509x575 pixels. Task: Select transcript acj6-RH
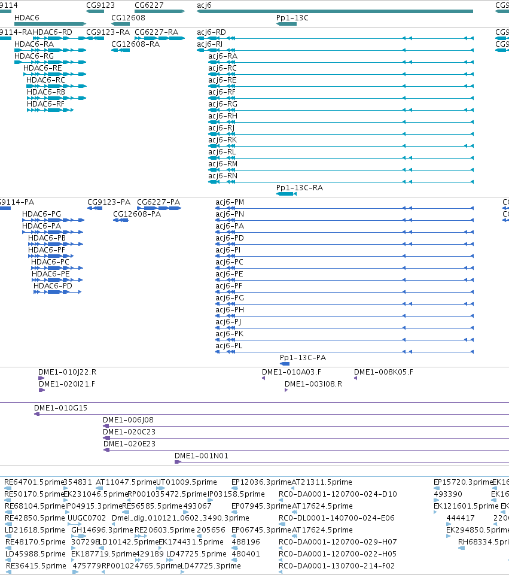223,116
